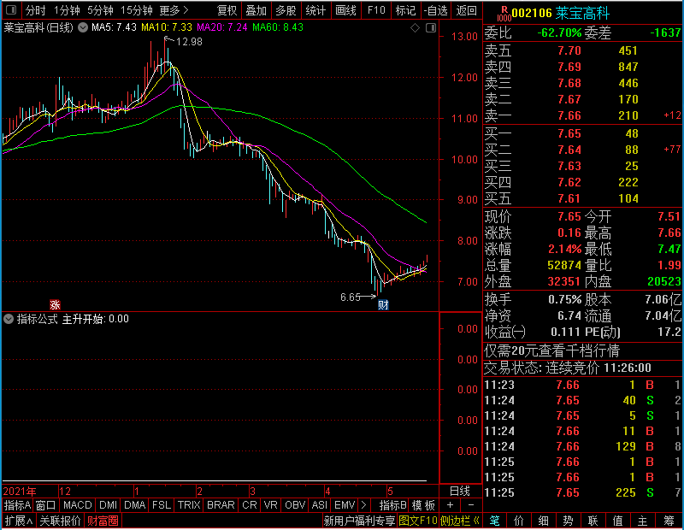Select 窗口 tab

pos(46,505)
